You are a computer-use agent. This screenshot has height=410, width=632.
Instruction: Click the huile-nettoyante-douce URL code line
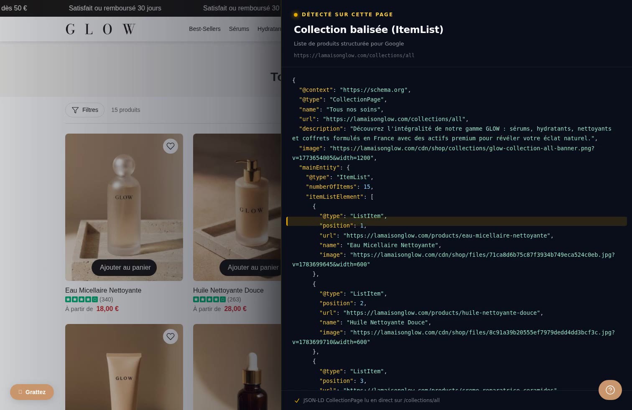[x=431, y=313]
